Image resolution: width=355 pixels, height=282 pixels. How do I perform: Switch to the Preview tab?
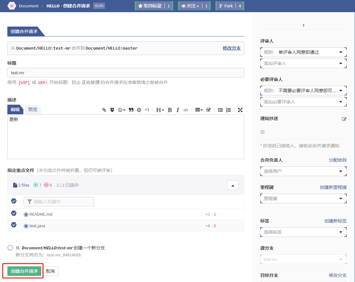click(32, 109)
